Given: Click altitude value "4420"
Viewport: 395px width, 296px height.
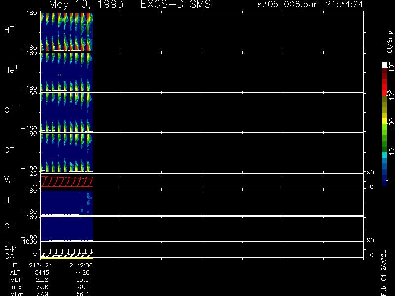Looking at the screenshot, I should (82, 273).
